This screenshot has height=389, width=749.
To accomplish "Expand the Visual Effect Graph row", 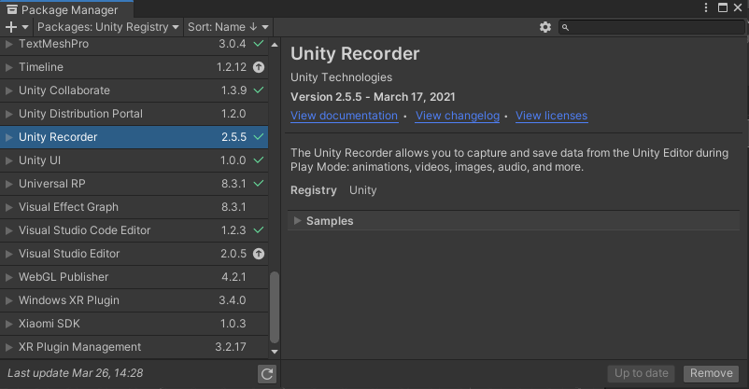I will [x=8, y=207].
